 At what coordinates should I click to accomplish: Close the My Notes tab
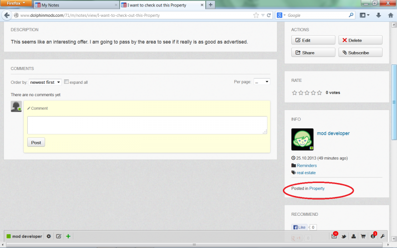point(116,5)
